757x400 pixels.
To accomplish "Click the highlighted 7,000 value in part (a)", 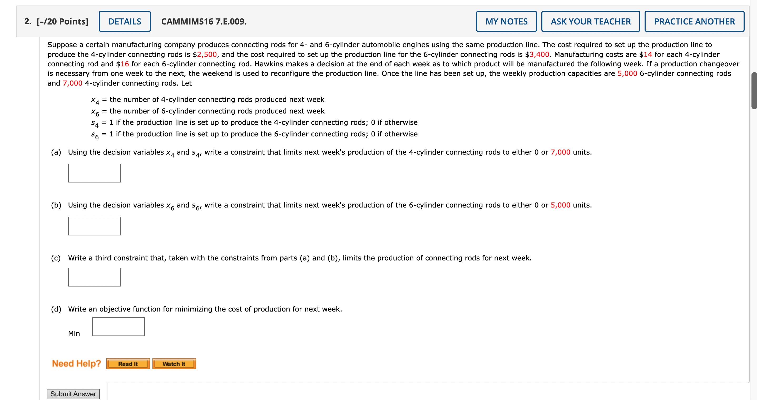I will (561, 152).
